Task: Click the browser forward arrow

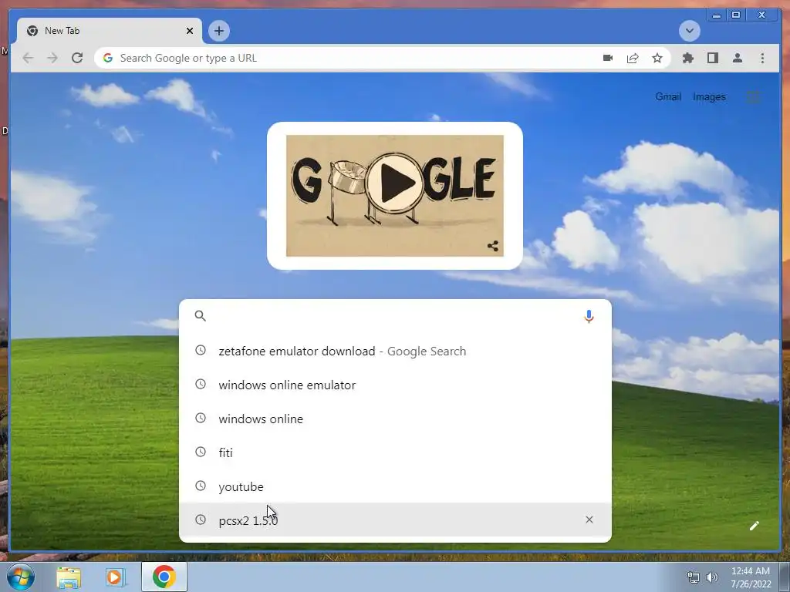Action: click(x=52, y=58)
